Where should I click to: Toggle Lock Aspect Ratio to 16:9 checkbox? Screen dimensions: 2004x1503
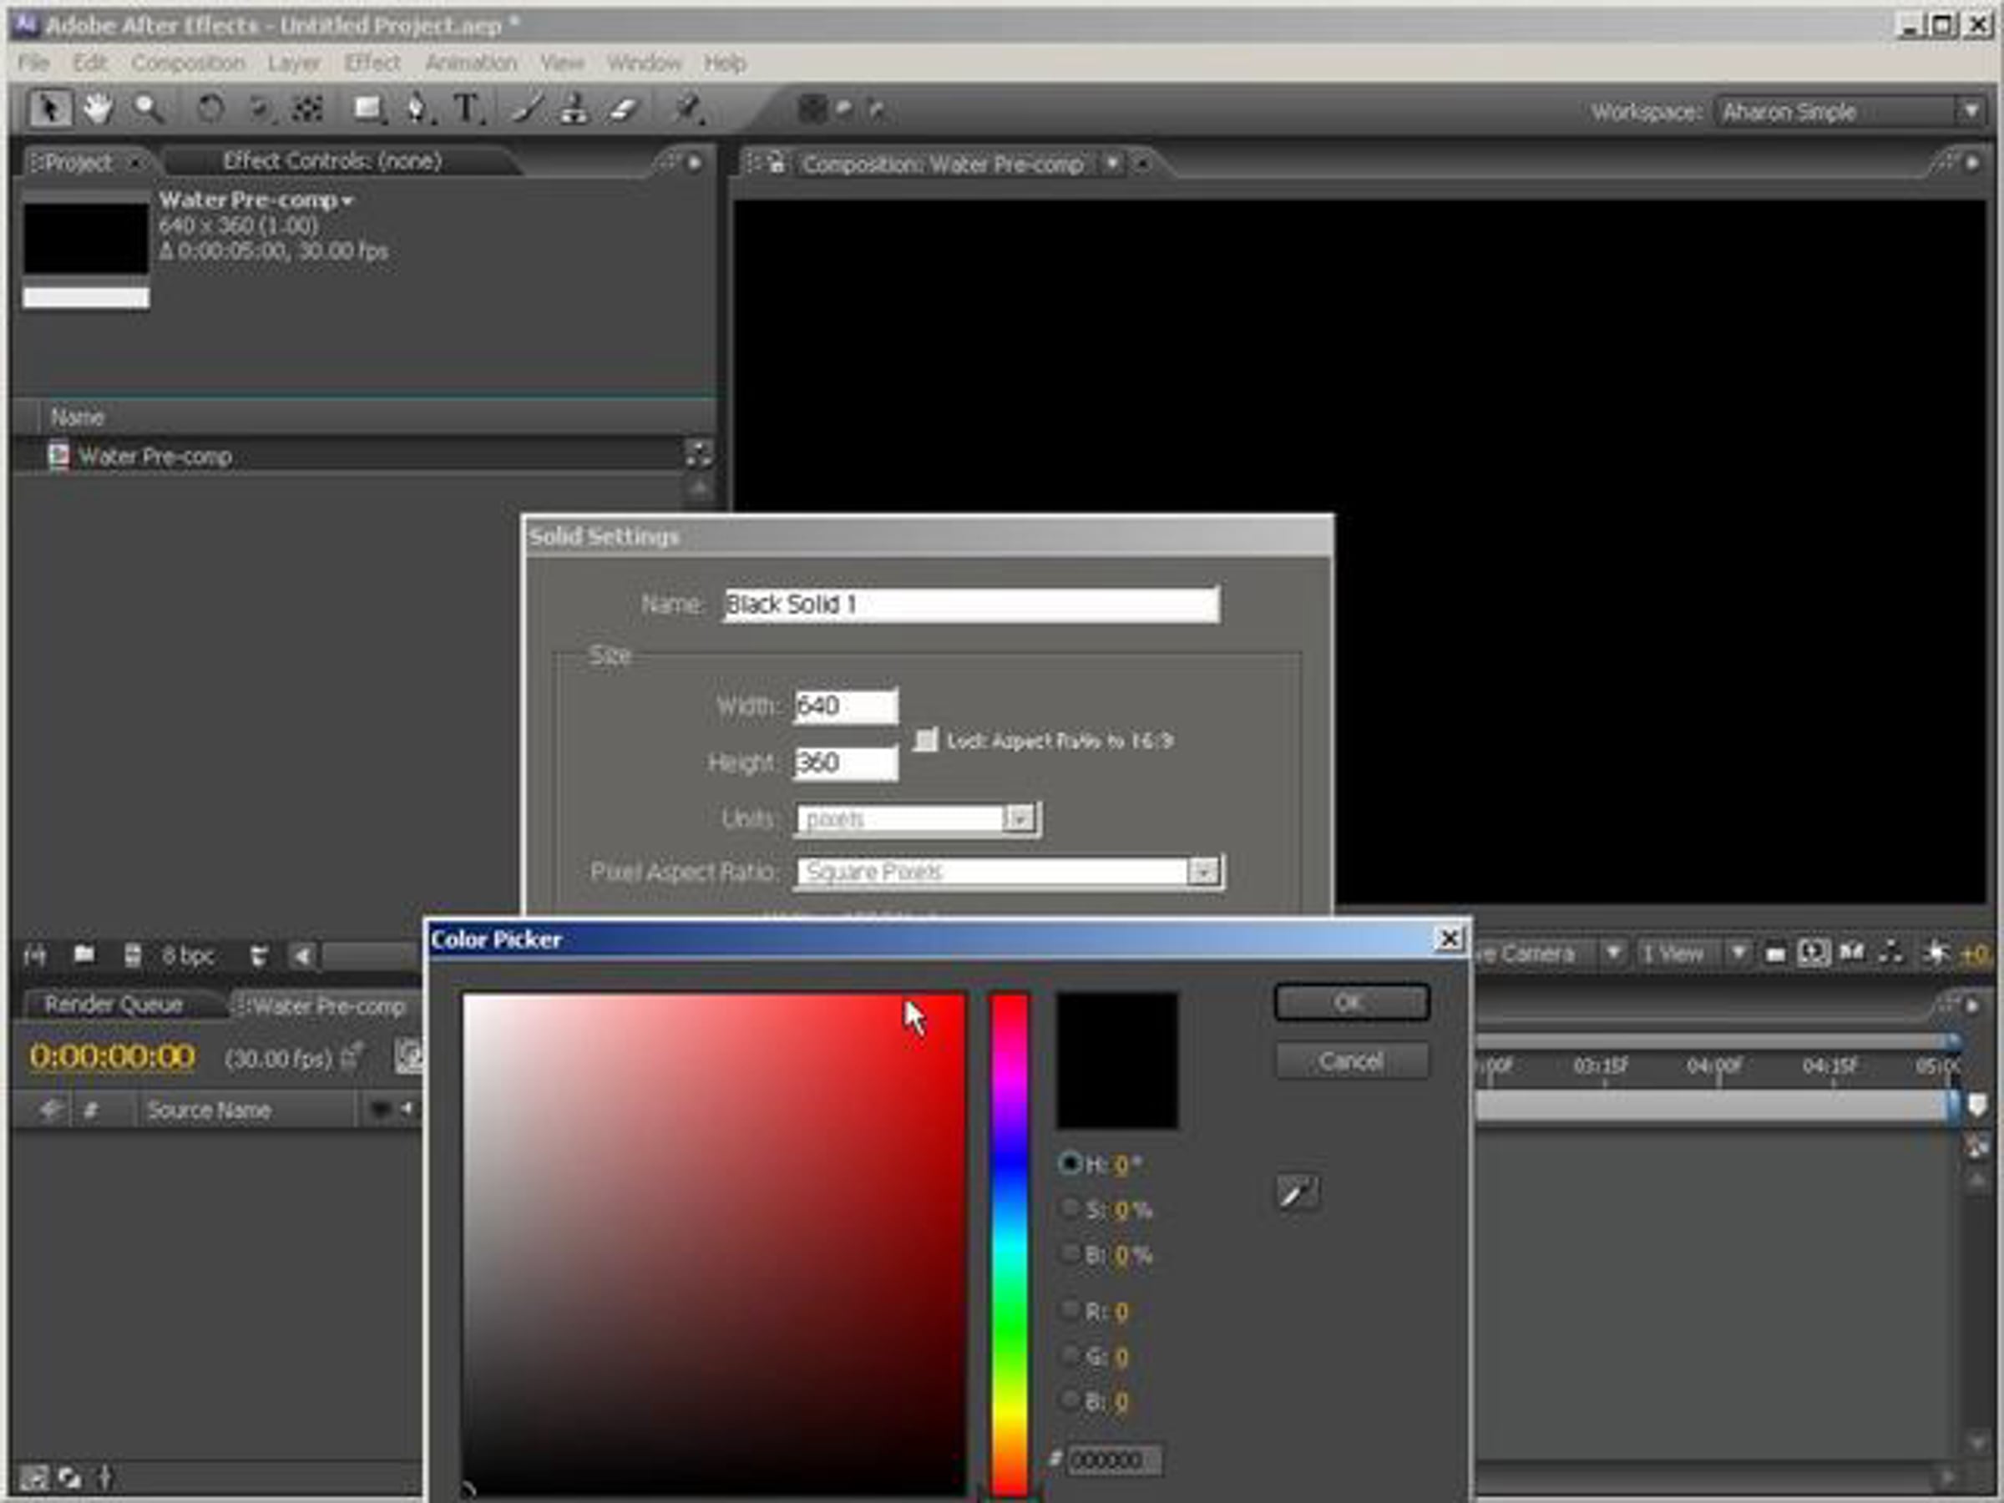(x=925, y=740)
